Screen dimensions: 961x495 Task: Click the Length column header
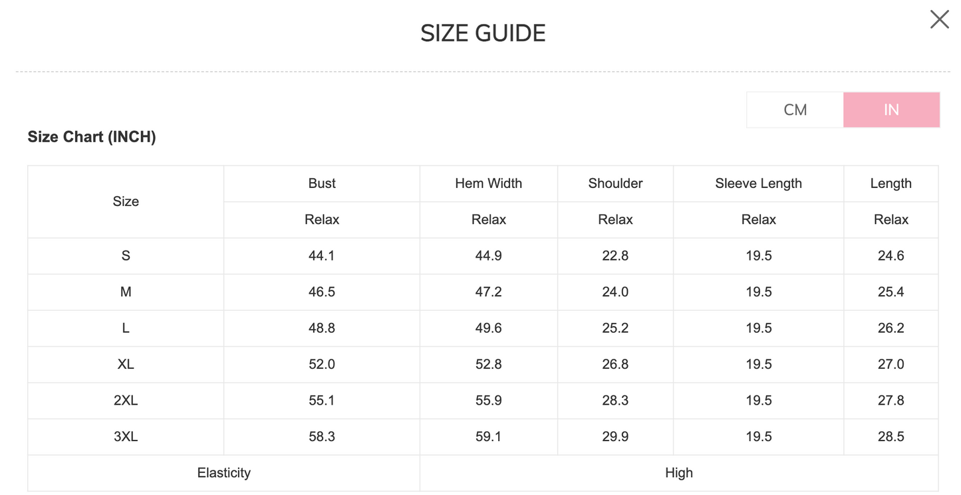891,183
